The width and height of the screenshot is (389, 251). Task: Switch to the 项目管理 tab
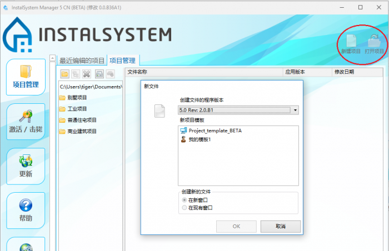(123, 61)
